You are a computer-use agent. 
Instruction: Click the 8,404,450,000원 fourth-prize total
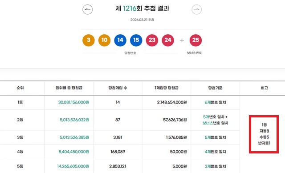[x=74, y=152]
